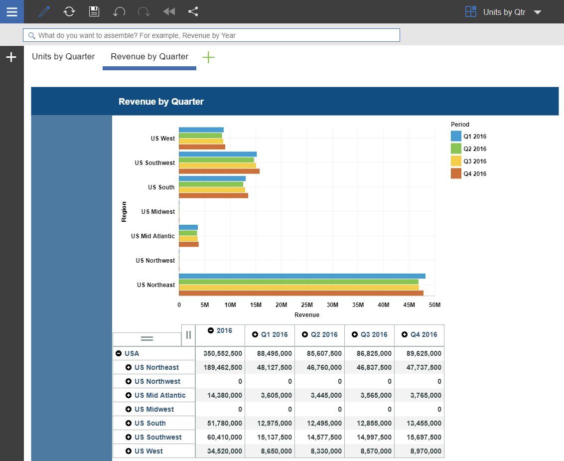Click the double-arrow rewind icon
Viewport: 564px width, 461px height.
pos(169,11)
